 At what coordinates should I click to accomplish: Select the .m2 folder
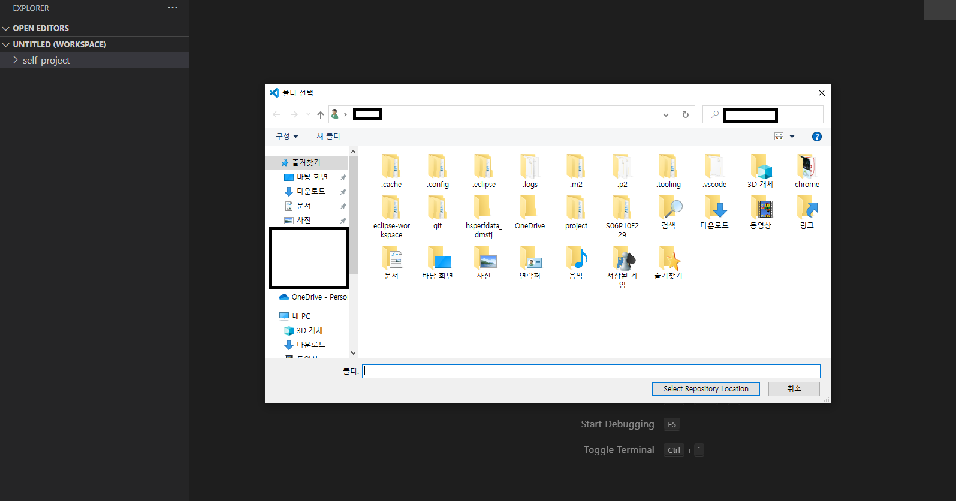point(576,171)
